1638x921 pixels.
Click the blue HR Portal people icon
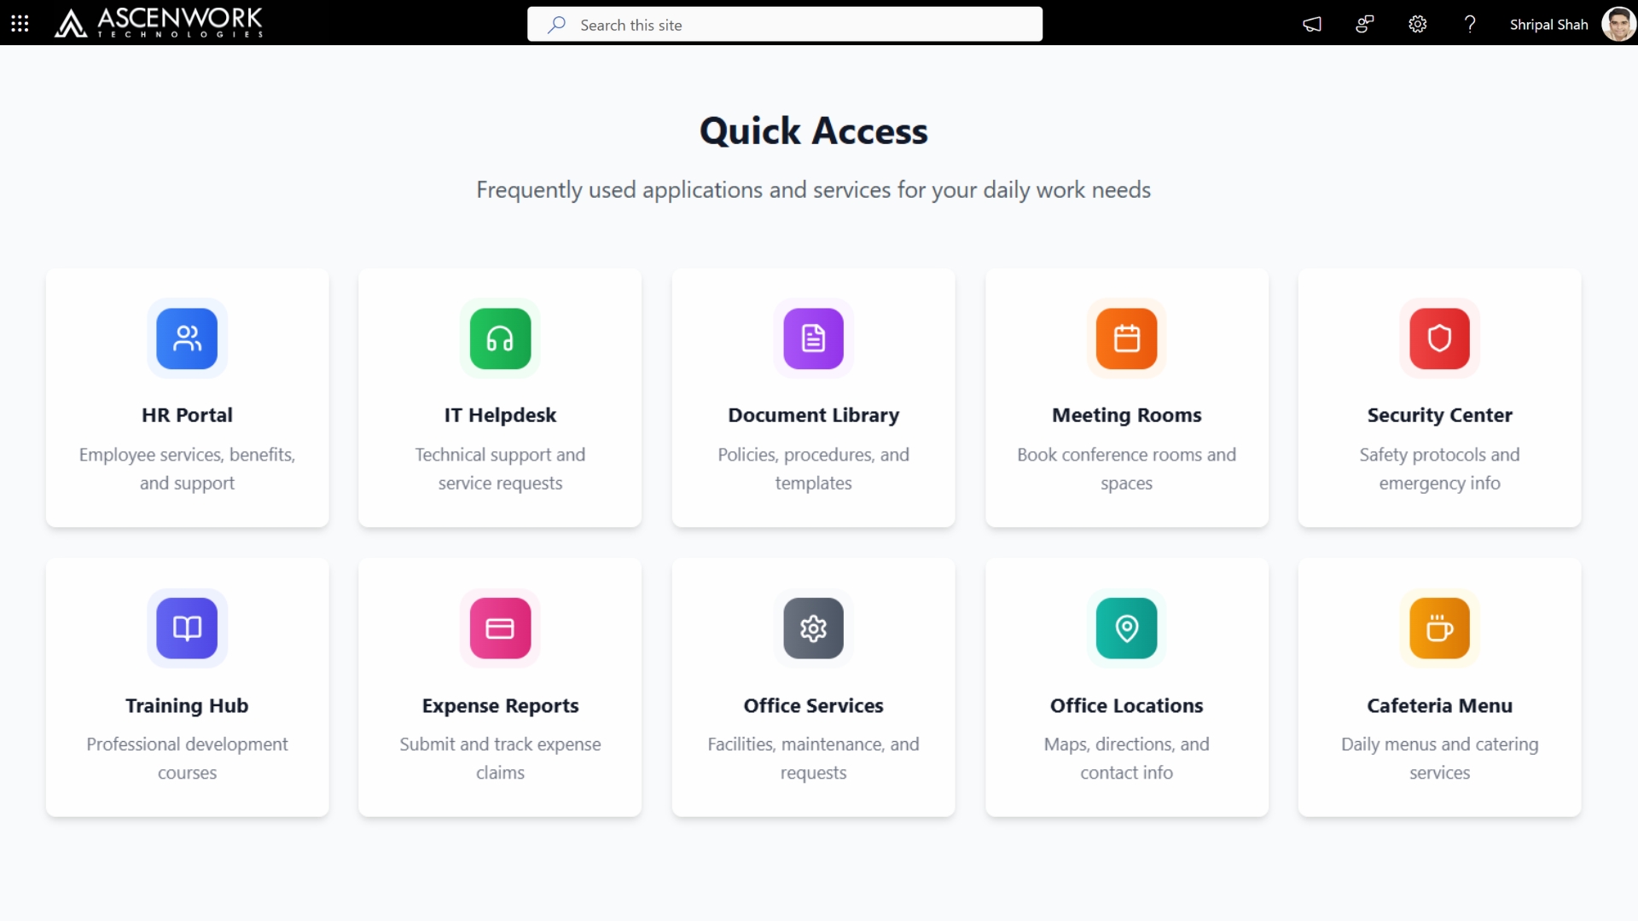click(187, 339)
